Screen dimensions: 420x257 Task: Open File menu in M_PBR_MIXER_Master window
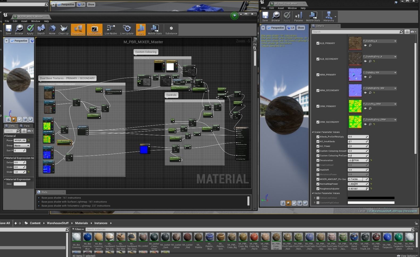click(x=7, y=21)
